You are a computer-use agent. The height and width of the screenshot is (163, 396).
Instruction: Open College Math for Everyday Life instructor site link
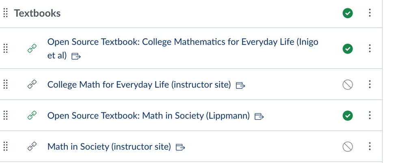pyautogui.click(x=139, y=85)
